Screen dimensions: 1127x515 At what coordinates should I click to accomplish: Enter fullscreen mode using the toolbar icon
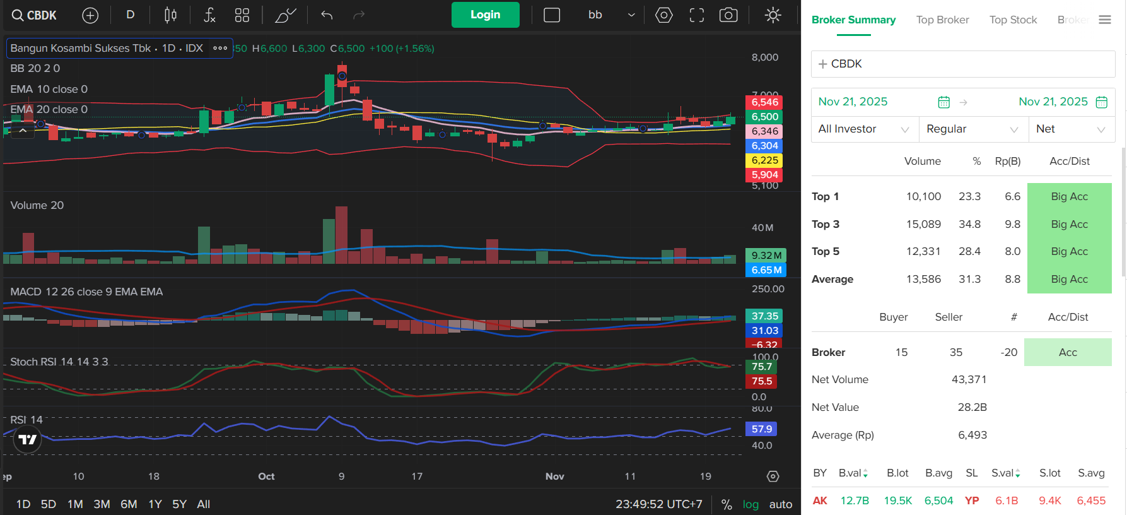696,15
